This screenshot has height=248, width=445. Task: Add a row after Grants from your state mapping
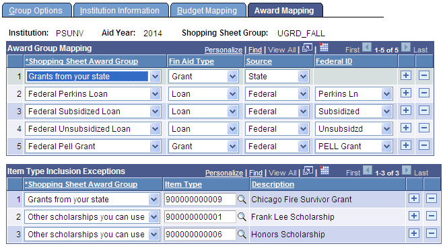[x=406, y=76]
